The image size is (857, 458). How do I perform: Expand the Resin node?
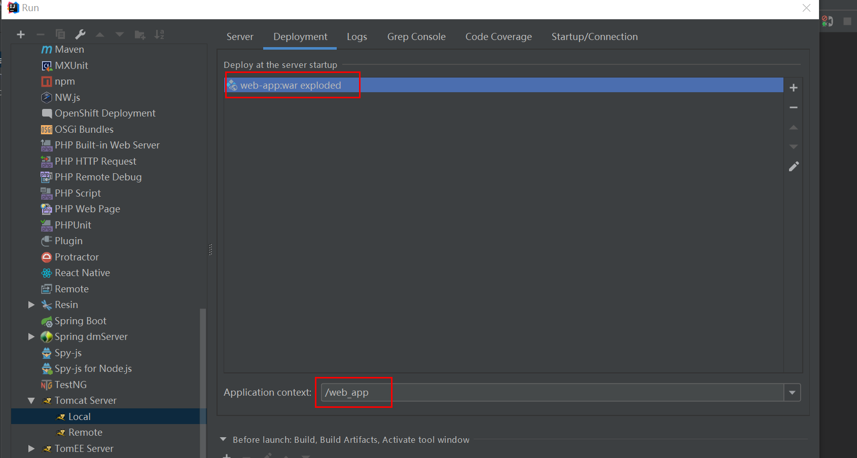tap(31, 304)
